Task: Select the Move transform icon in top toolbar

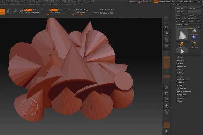Action: pos(8,11)
